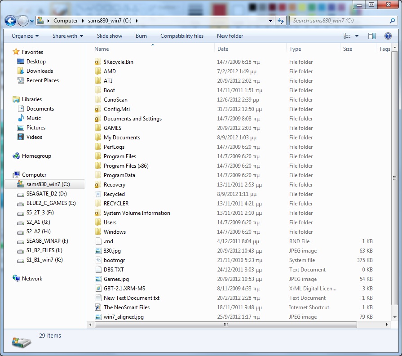Click The NeoSmart Files shortcut icon
This screenshot has width=402, height=356.
(98, 307)
